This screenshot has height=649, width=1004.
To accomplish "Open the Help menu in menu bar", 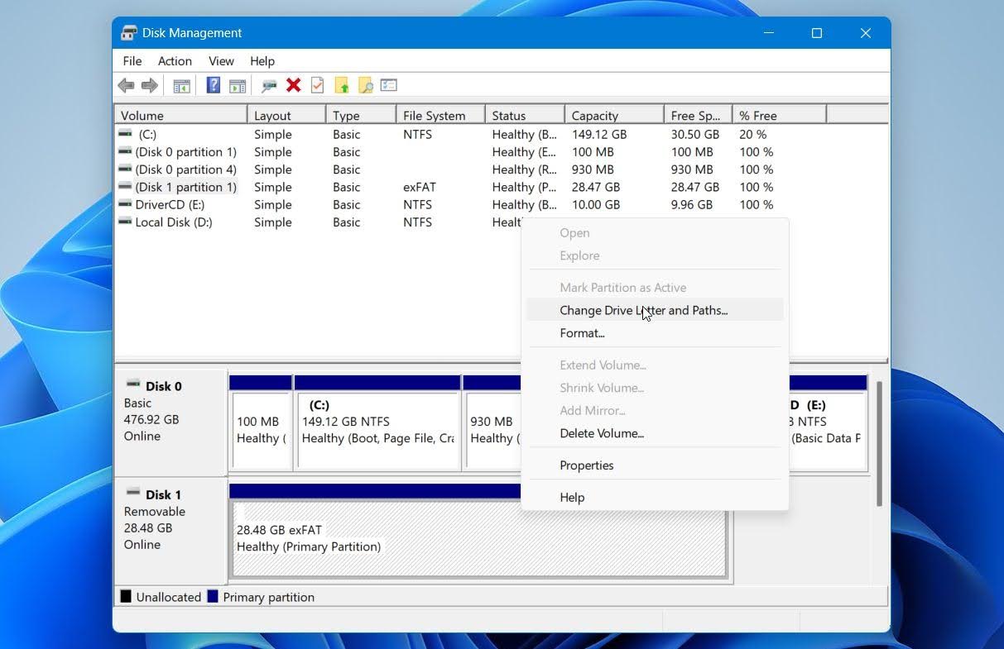I will tap(262, 61).
